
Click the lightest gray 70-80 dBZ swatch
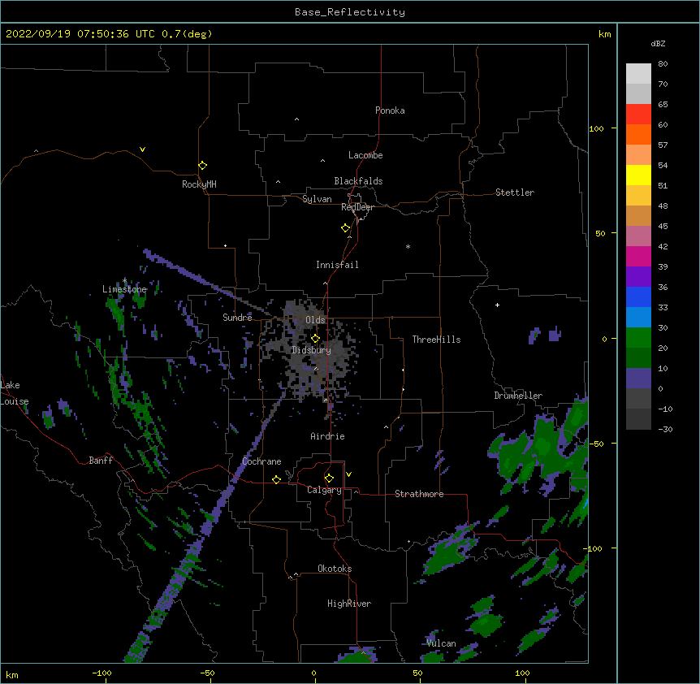coord(638,73)
